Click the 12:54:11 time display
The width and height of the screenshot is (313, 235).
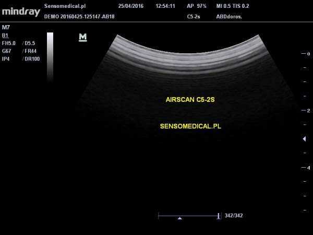165,6
